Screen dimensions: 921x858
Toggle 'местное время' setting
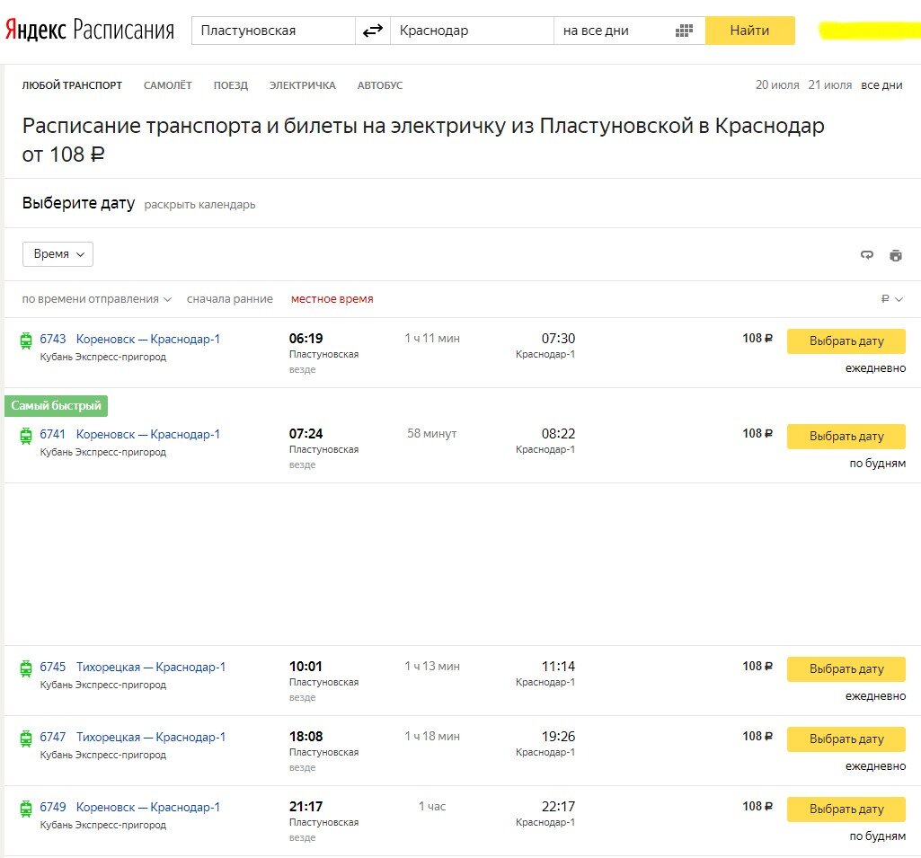(x=332, y=299)
